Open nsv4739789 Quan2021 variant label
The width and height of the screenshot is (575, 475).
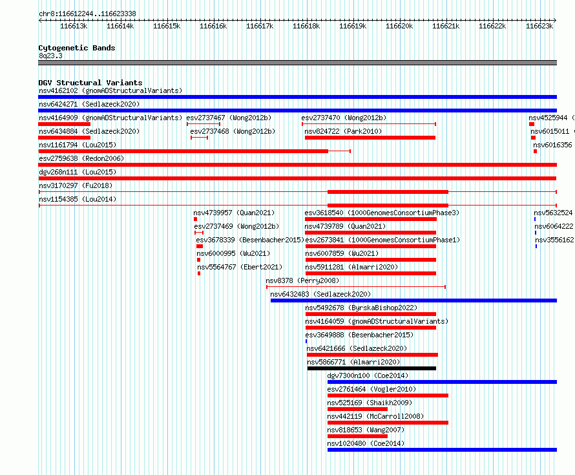[345, 226]
